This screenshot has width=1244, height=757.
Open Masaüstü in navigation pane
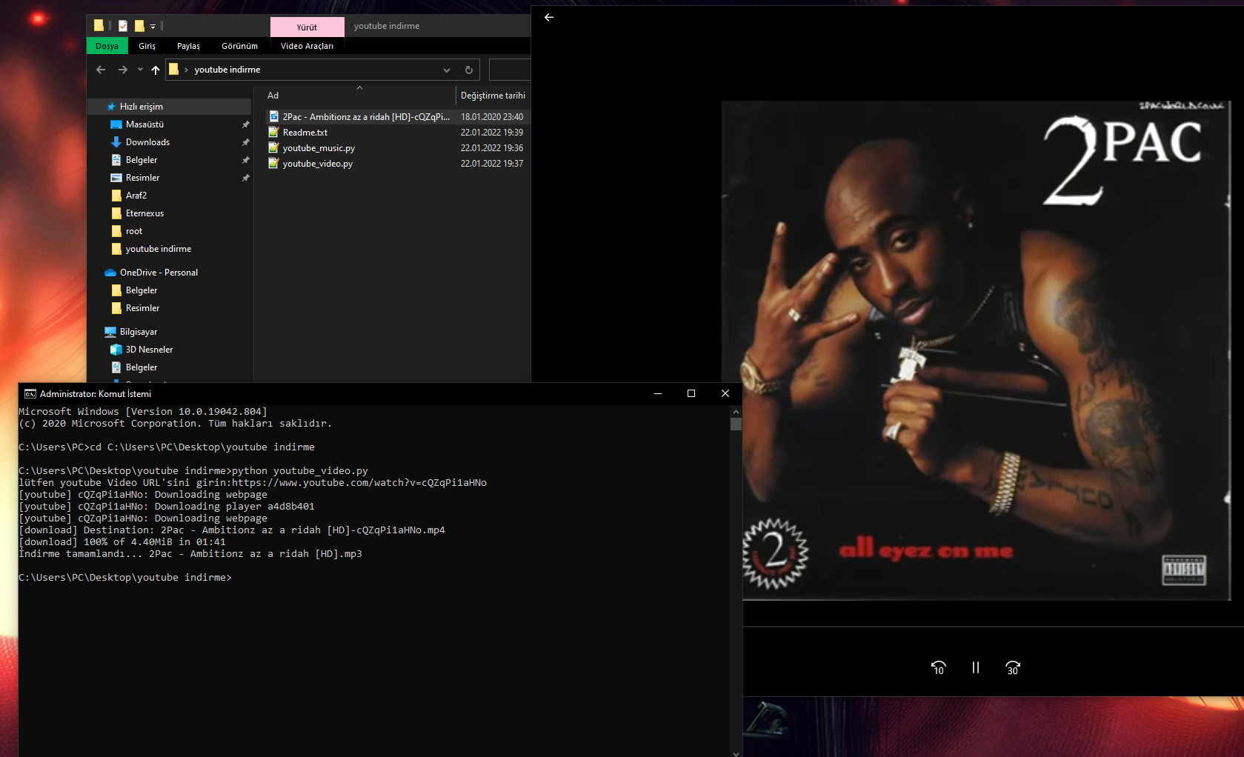(144, 124)
